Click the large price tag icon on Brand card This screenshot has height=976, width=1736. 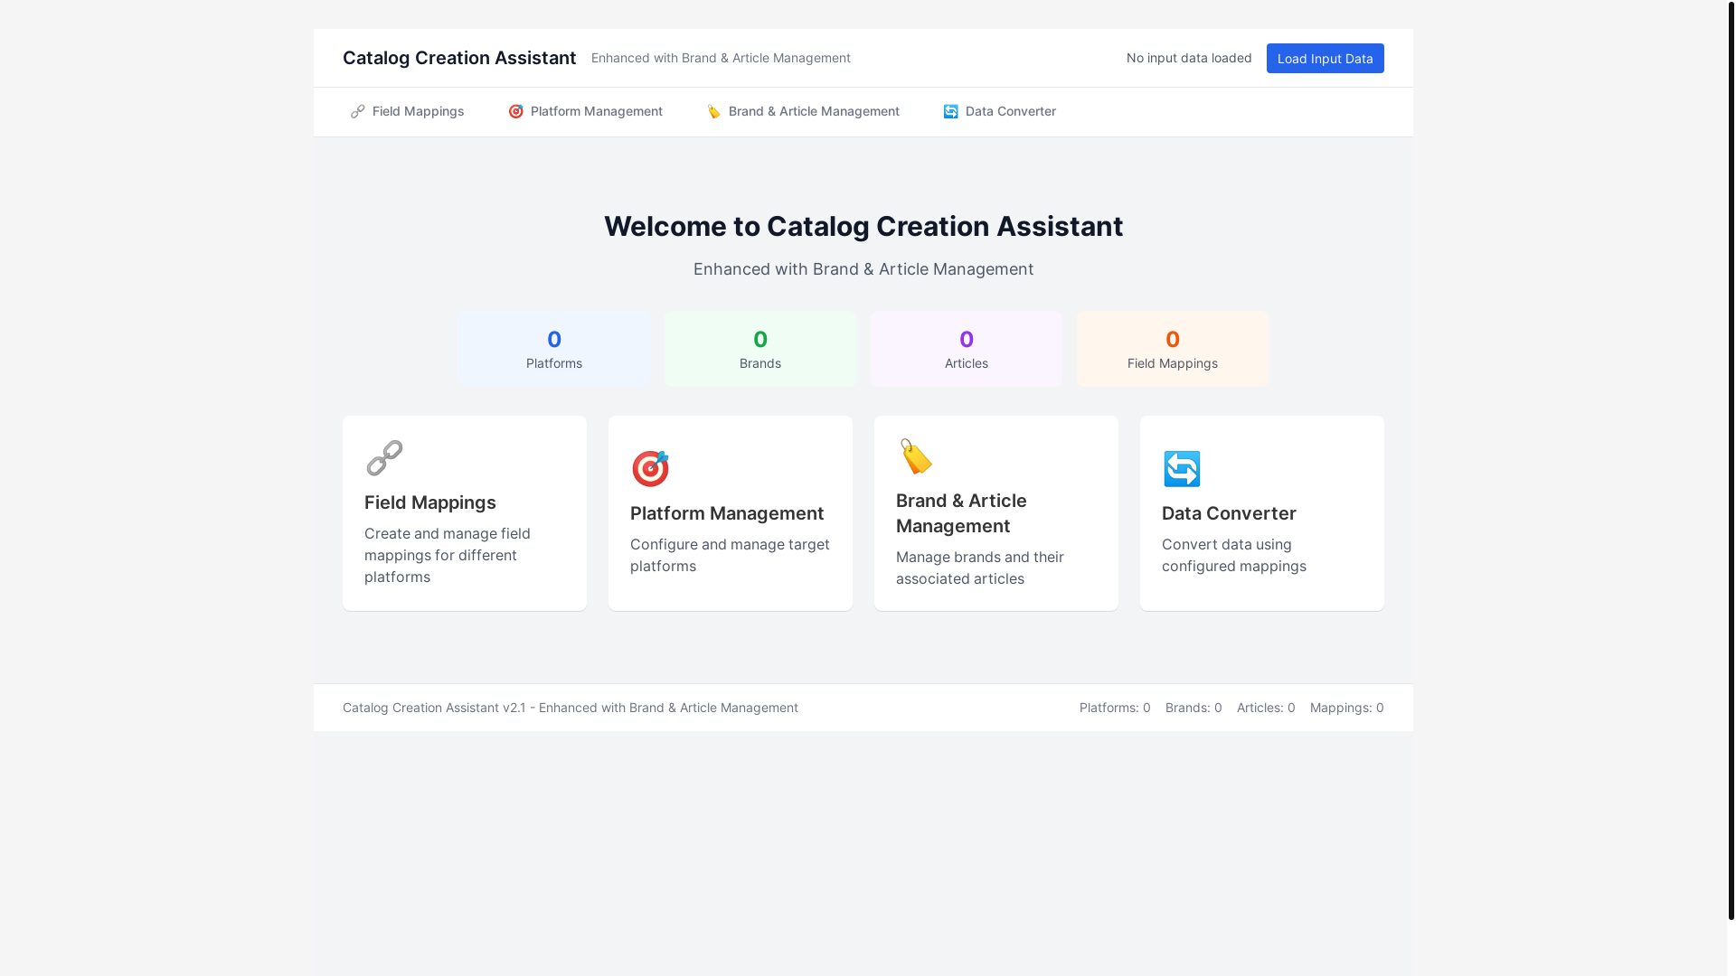click(916, 456)
